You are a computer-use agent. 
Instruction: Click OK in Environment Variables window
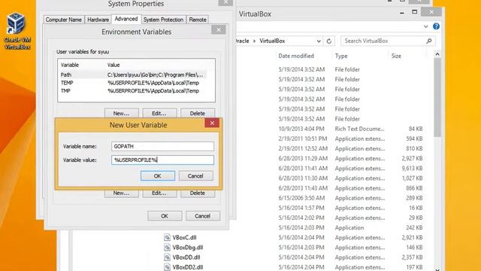165,216
